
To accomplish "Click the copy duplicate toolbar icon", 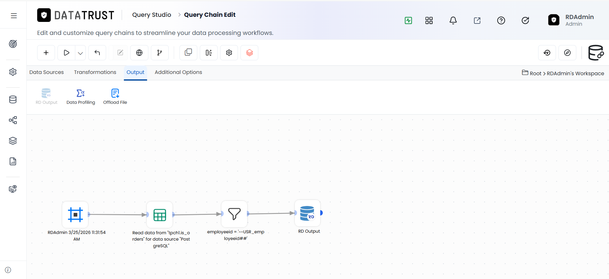I will click(188, 53).
